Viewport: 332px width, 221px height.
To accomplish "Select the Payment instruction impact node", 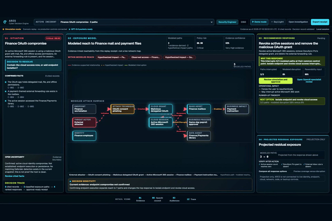I will pyautogui.click(x=237, y=109).
